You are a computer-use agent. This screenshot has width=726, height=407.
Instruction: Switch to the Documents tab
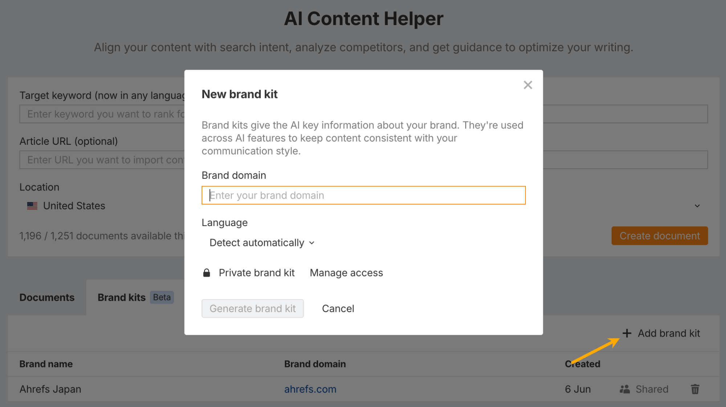[x=47, y=297]
